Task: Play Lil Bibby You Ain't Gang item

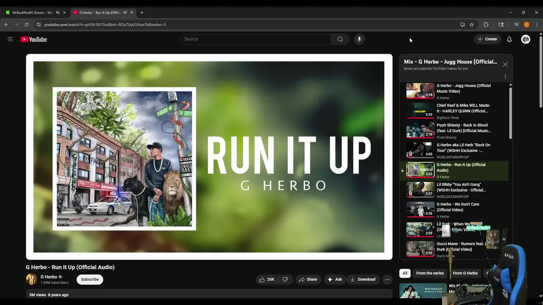Action: click(454, 191)
